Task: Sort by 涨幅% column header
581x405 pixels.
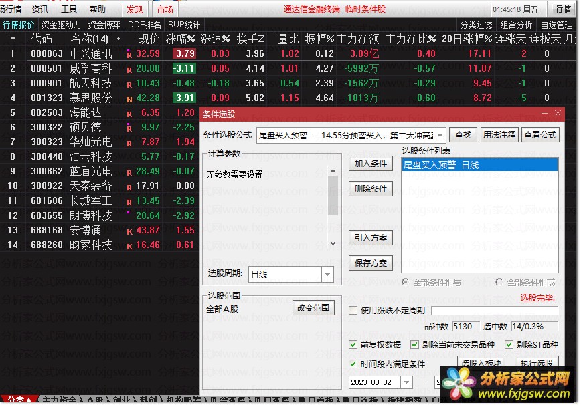Action: click(181, 39)
